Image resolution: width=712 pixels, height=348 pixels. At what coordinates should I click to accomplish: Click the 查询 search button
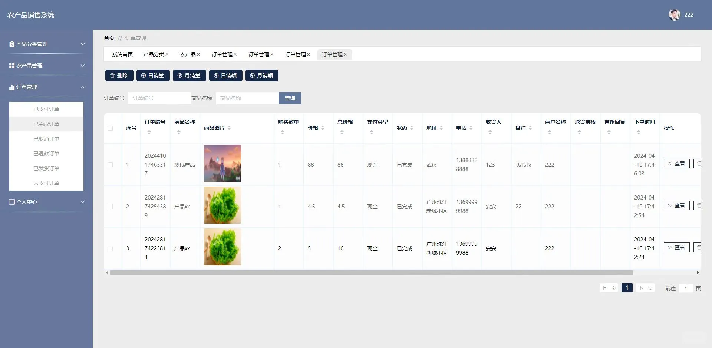point(290,98)
